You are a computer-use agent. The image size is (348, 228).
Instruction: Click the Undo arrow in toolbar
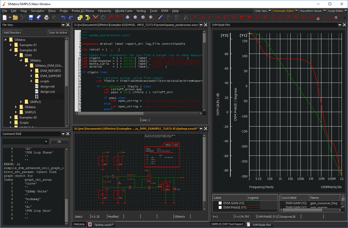coord(63,18)
